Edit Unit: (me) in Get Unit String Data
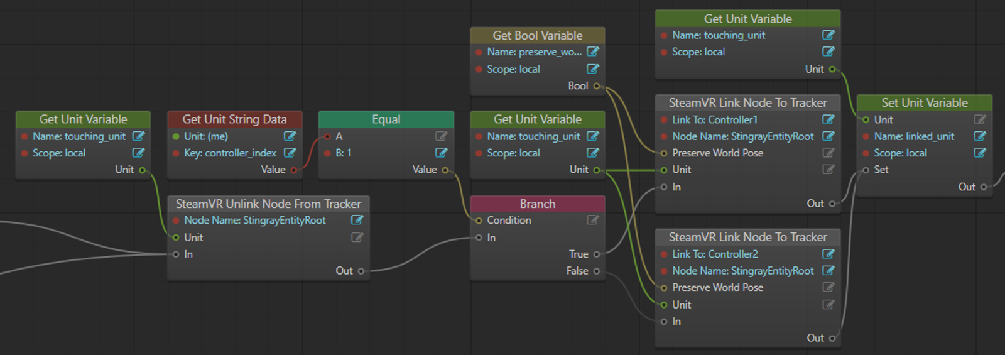The image size is (1005, 355). point(290,136)
